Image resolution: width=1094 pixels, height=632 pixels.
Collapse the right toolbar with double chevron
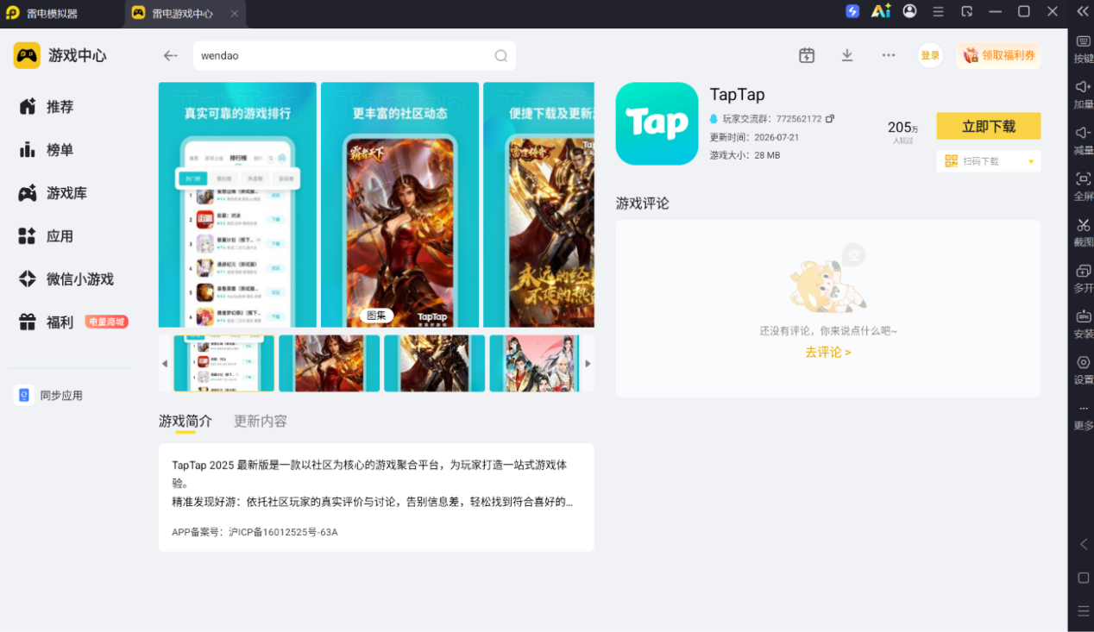(x=1083, y=11)
